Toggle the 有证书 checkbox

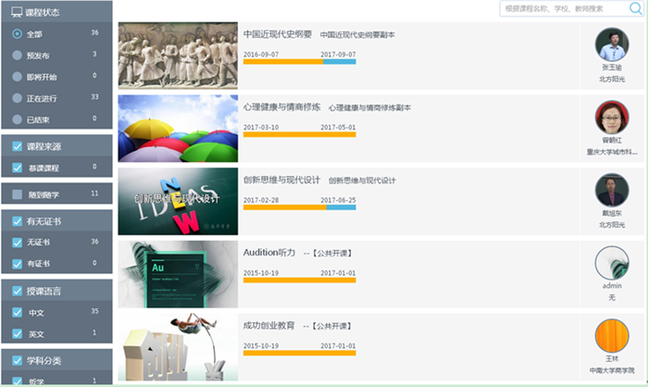pyautogui.click(x=17, y=264)
